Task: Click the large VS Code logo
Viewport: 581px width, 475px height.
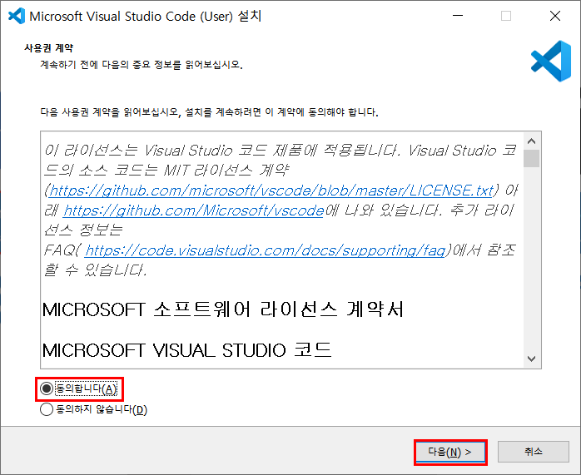Action: (551, 61)
